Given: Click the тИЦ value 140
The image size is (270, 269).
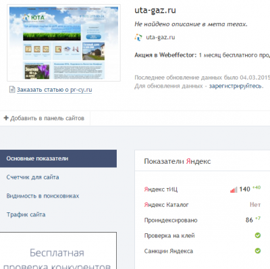Looking at the screenshot, I should pyautogui.click(x=245, y=189).
